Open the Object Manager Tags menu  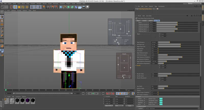(156, 6)
